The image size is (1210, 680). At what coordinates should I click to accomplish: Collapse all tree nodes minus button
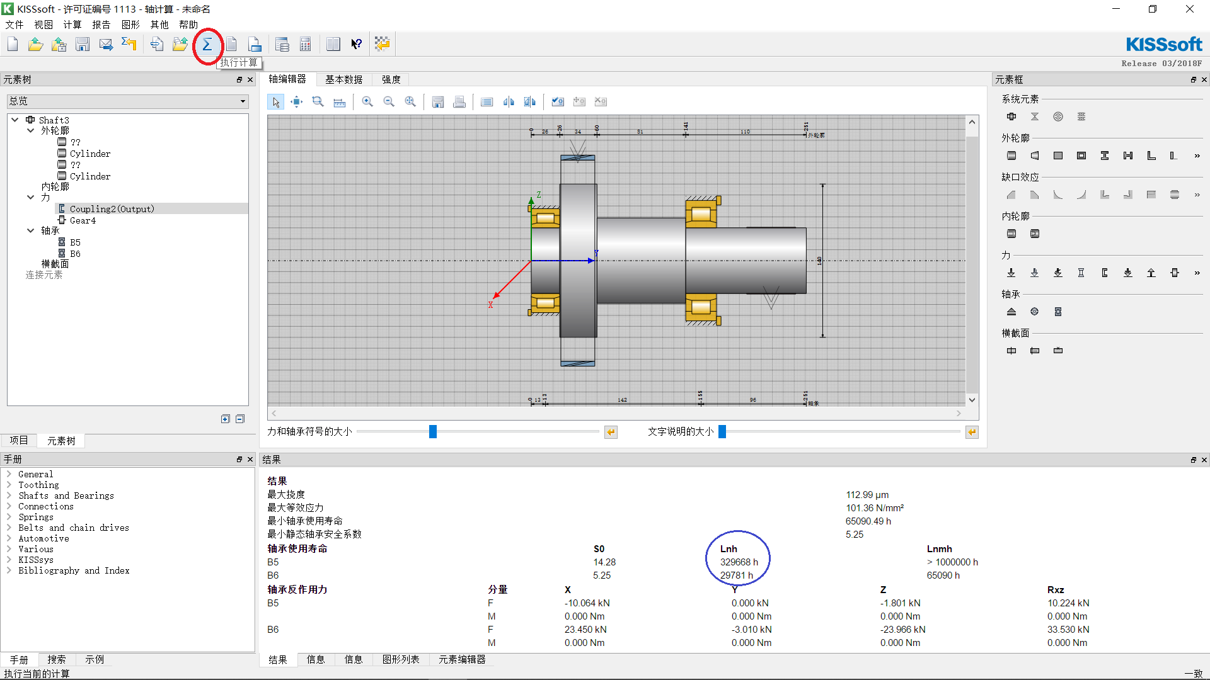click(240, 419)
